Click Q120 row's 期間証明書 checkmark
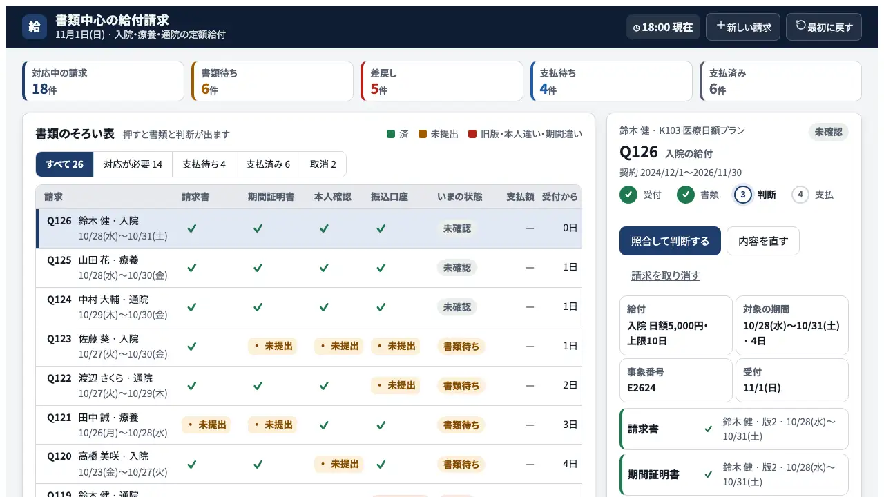Screen dimensions: 884x497 (x=258, y=465)
